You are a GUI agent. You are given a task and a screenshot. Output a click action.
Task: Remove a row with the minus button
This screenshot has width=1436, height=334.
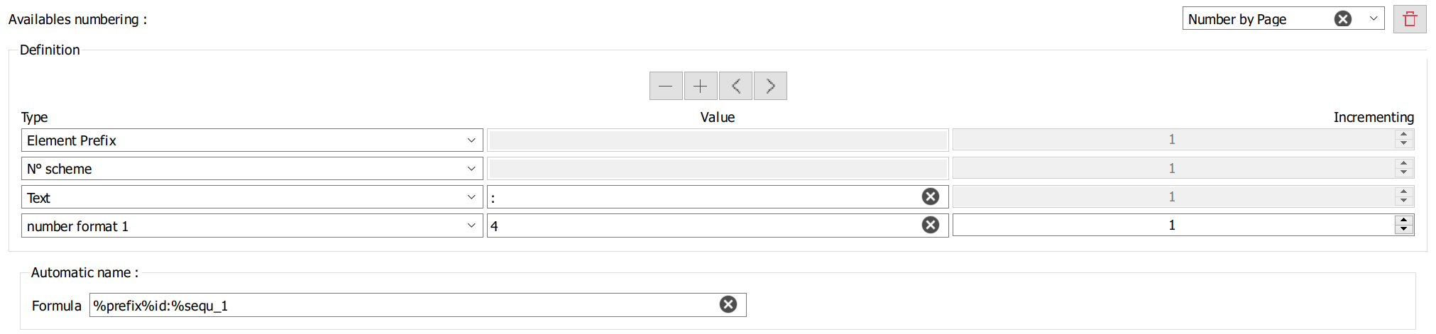coord(666,86)
